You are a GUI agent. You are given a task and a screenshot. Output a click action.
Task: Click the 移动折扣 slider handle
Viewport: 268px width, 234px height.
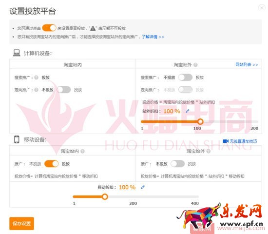tap(105, 197)
